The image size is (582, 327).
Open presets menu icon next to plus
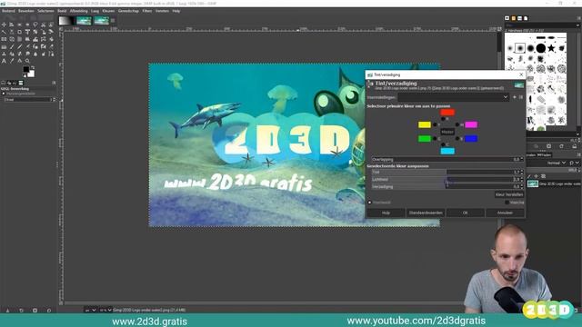click(521, 97)
